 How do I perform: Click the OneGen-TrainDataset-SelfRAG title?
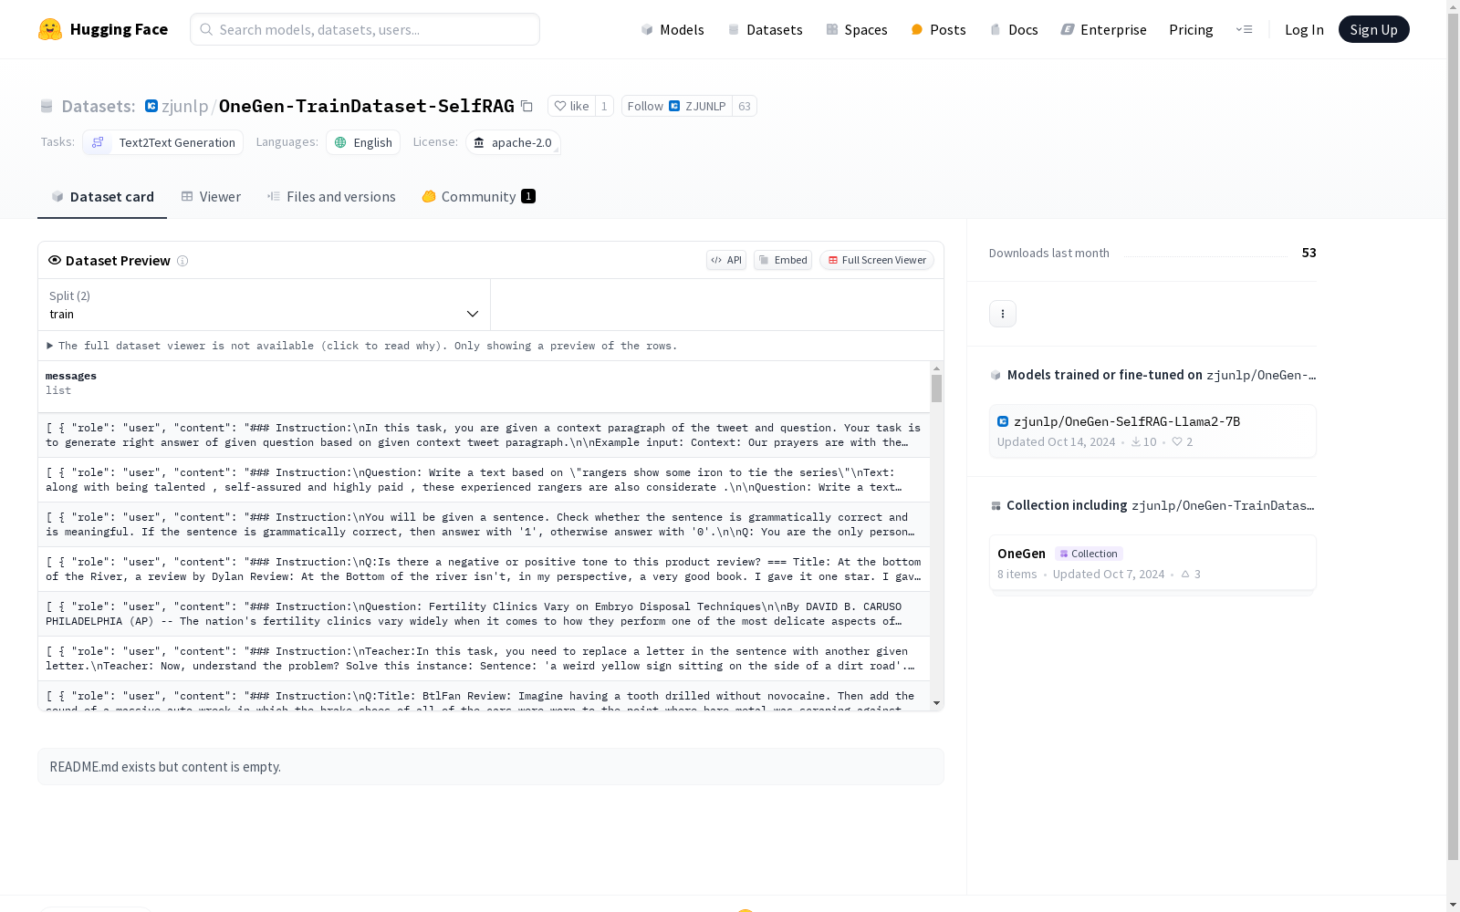coord(367,106)
